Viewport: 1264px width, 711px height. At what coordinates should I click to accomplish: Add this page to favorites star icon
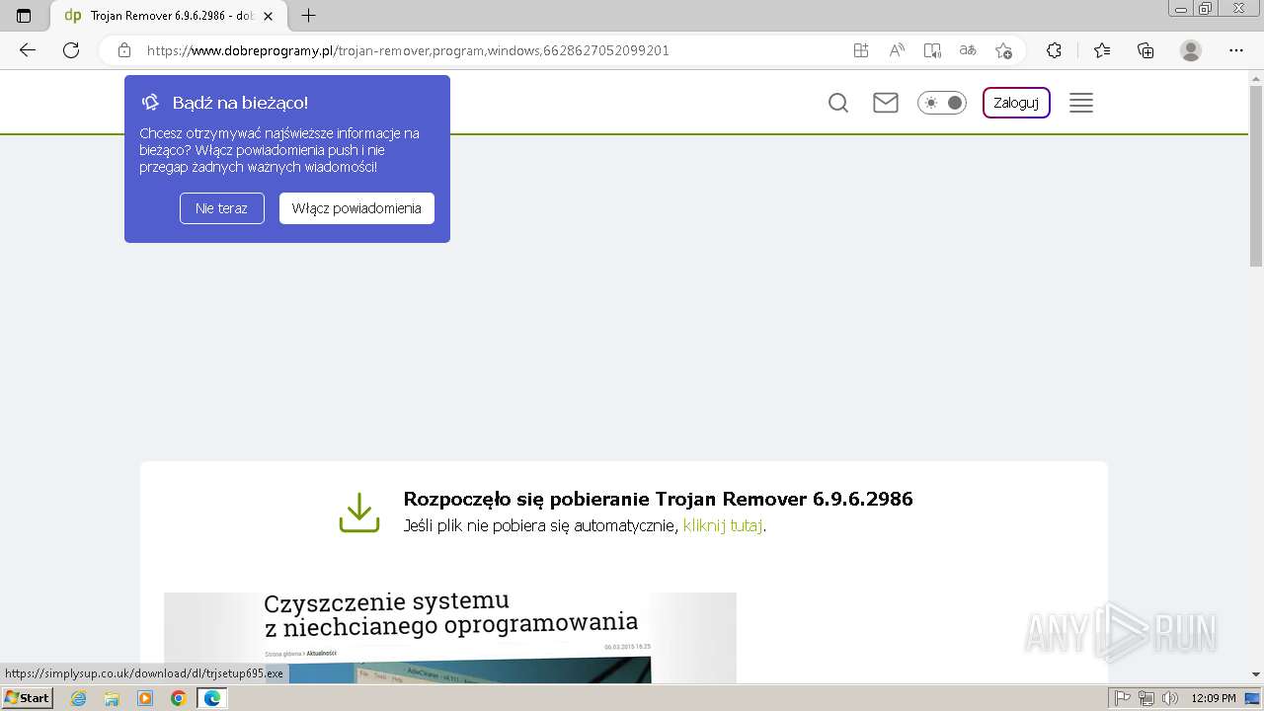point(1003,50)
